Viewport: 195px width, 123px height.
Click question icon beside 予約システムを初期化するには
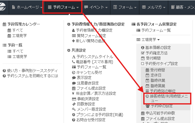click(4, 76)
